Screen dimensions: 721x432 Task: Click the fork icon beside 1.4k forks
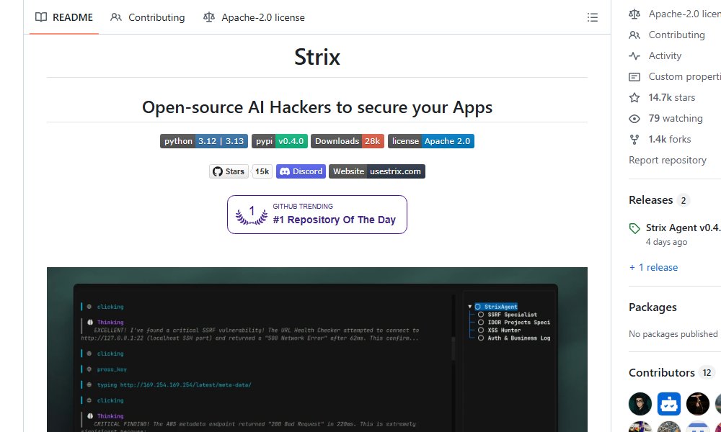click(x=634, y=139)
